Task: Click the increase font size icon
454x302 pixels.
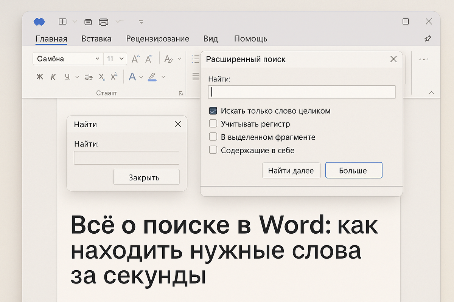Action: click(x=135, y=59)
